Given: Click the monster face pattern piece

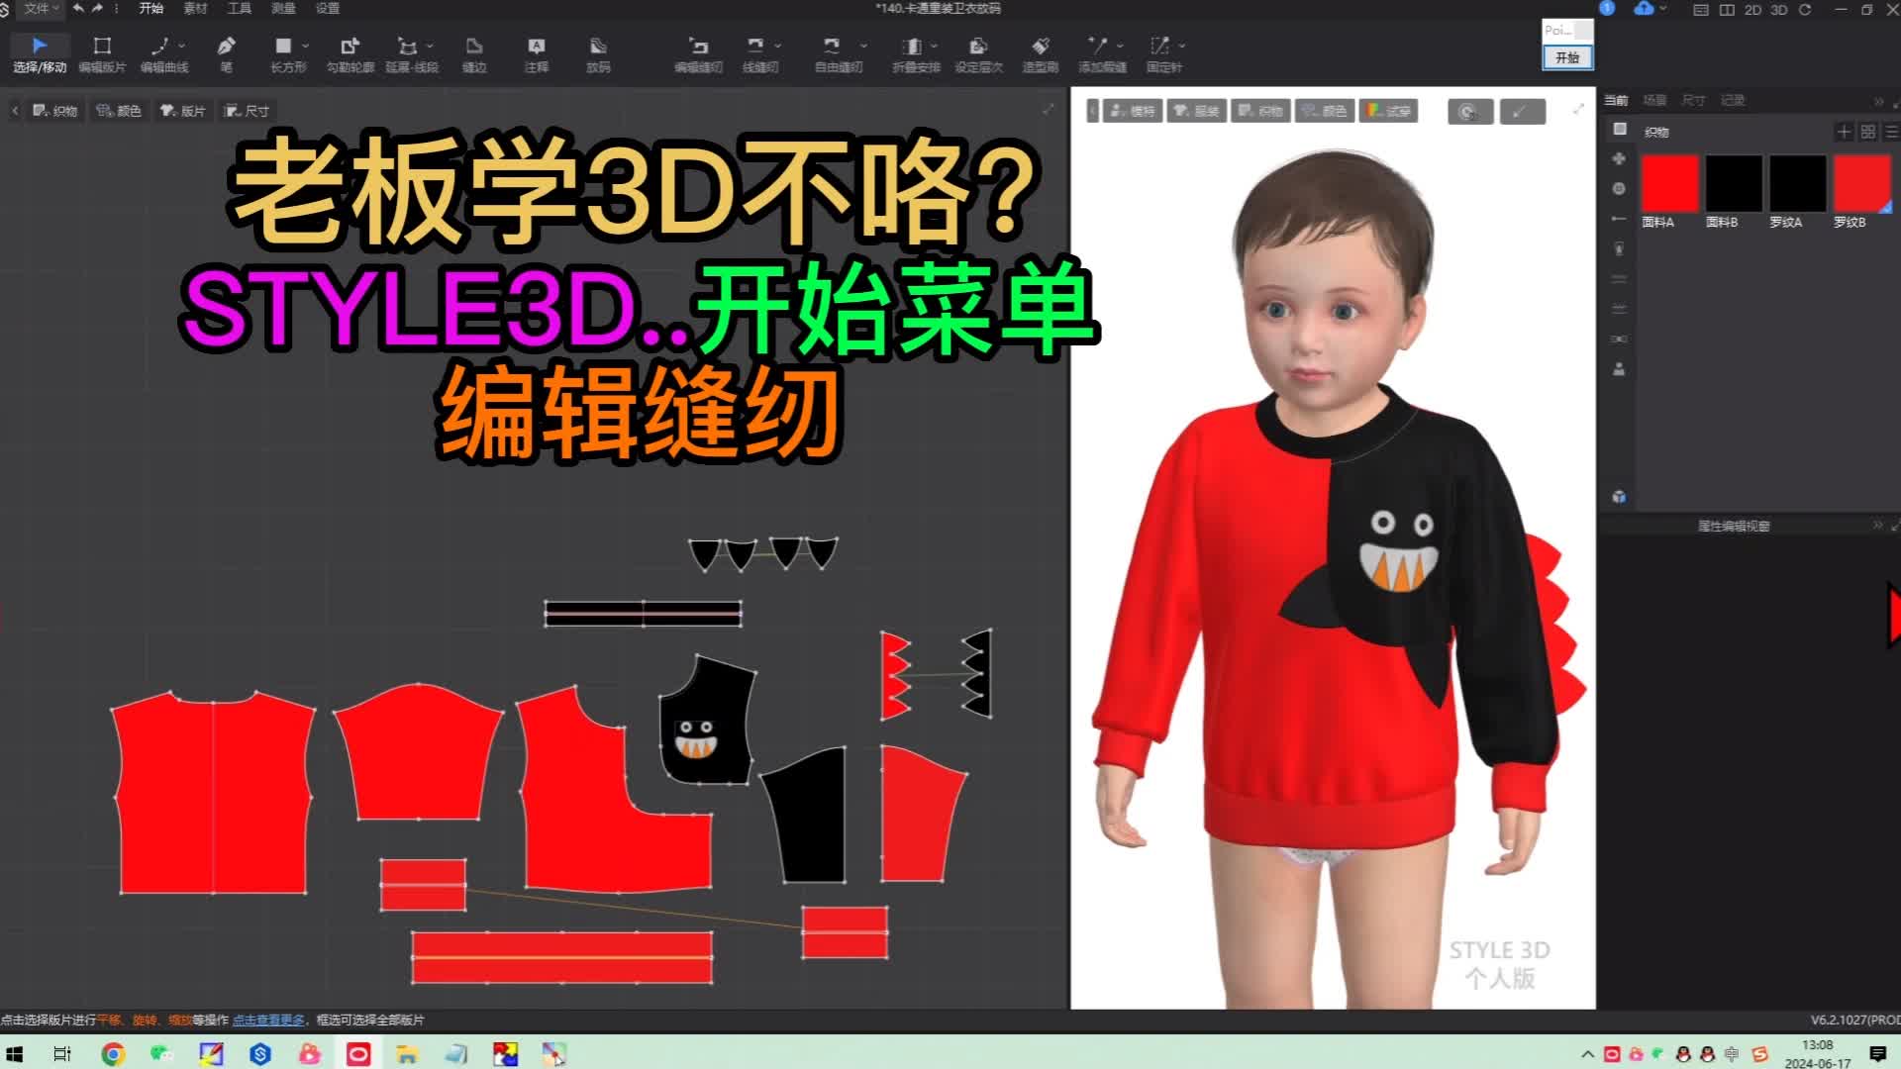Looking at the screenshot, I should 708,720.
